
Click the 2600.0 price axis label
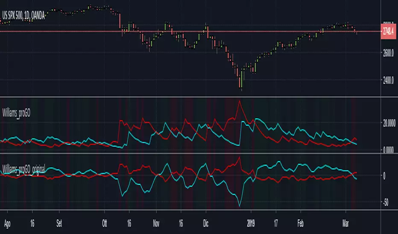click(388, 52)
